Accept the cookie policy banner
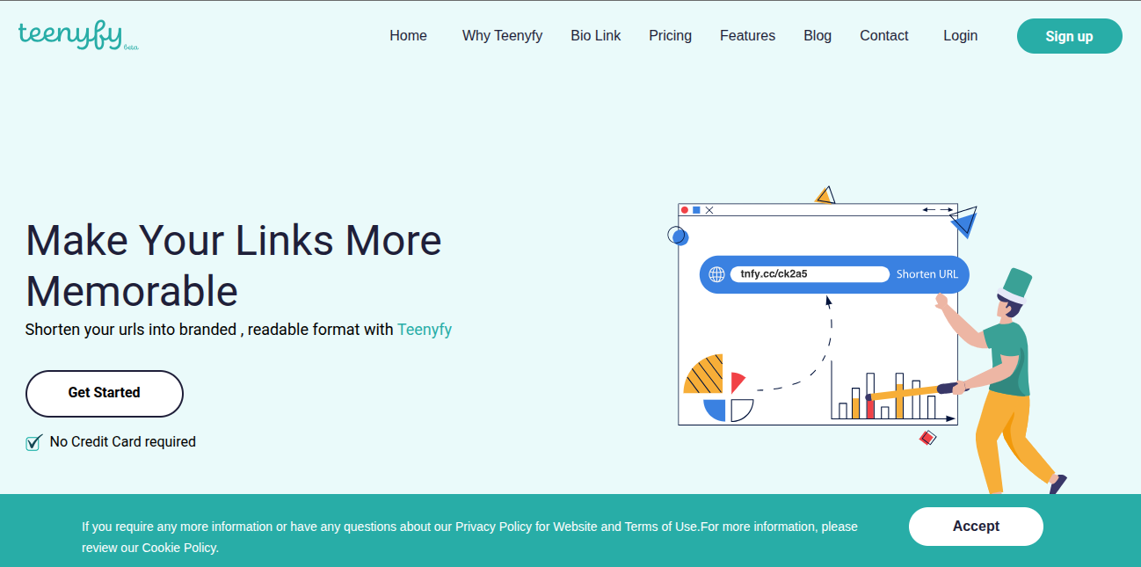 [x=975, y=527]
